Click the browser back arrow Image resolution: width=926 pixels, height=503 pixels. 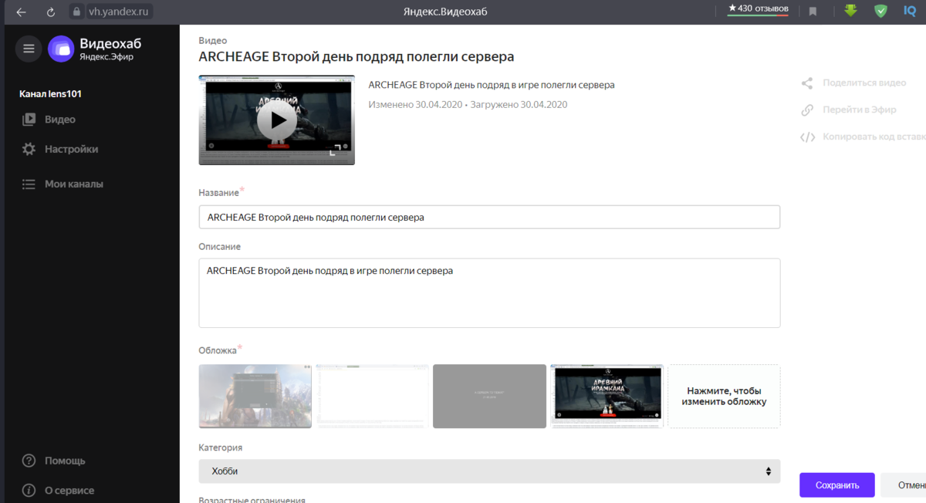[21, 12]
